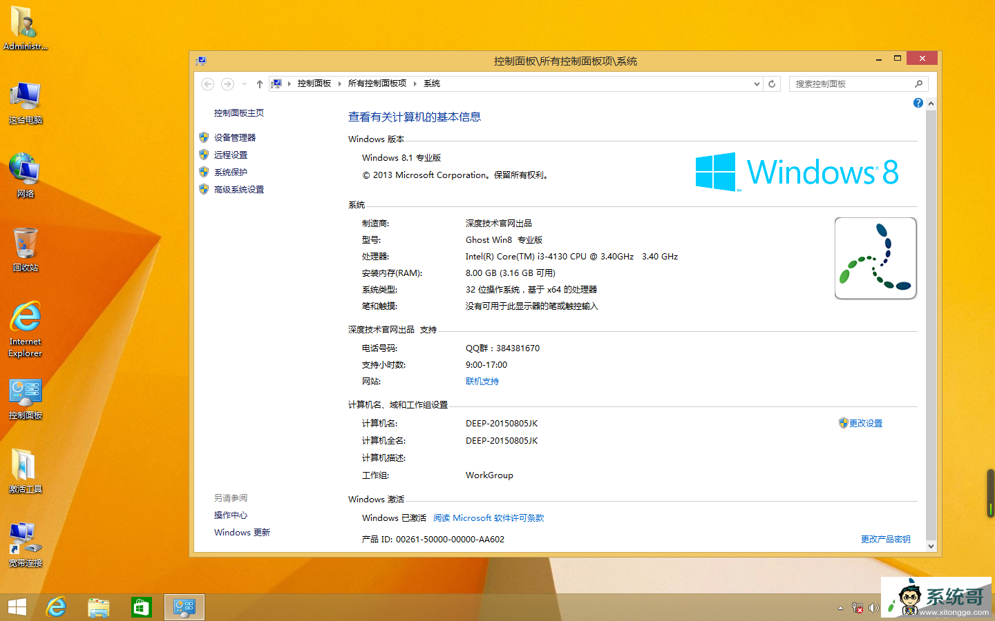Open the 这台电脑 desktop icon
The width and height of the screenshot is (995, 621).
pos(26,102)
